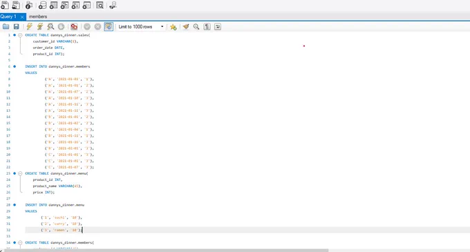
Task: Create a new view
Action: [65, 5]
